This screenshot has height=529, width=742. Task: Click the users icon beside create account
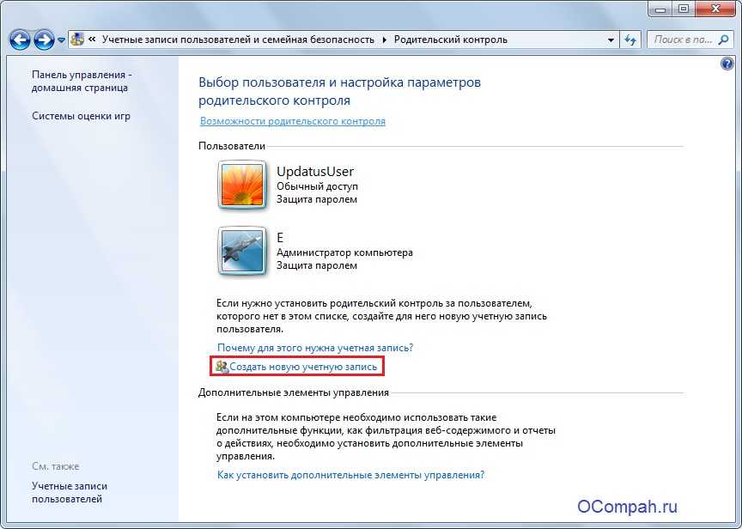(x=222, y=367)
